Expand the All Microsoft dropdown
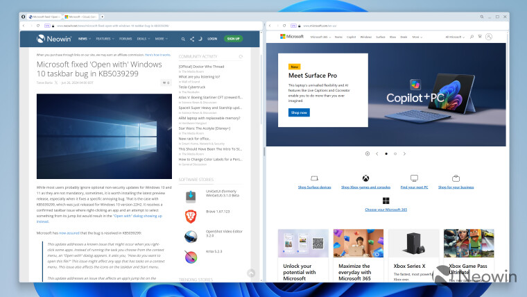527x297 pixels. [x=456, y=36]
